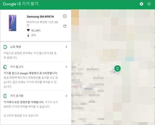Open the Google apps grid icon
The width and height of the screenshot is (155, 125).
click(x=149, y=4)
